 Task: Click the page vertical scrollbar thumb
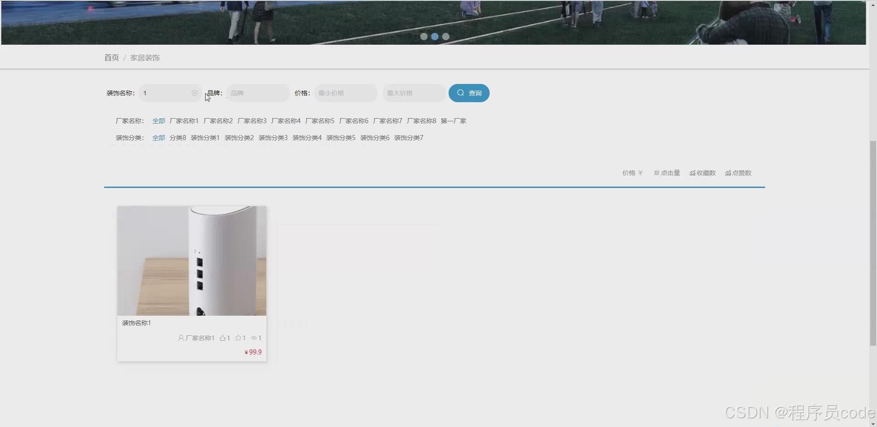873,244
